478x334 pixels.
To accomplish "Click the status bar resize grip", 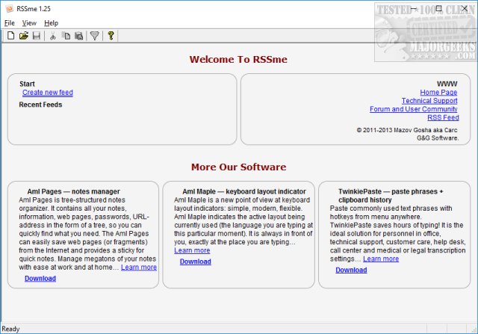I will click(474, 330).
